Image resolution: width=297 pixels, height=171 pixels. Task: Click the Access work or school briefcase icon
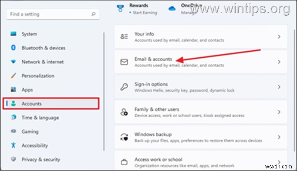click(124, 162)
